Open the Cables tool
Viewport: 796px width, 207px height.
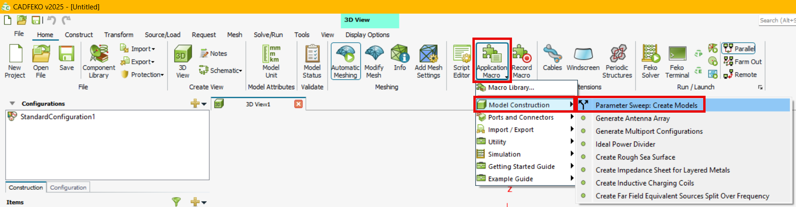click(x=552, y=59)
